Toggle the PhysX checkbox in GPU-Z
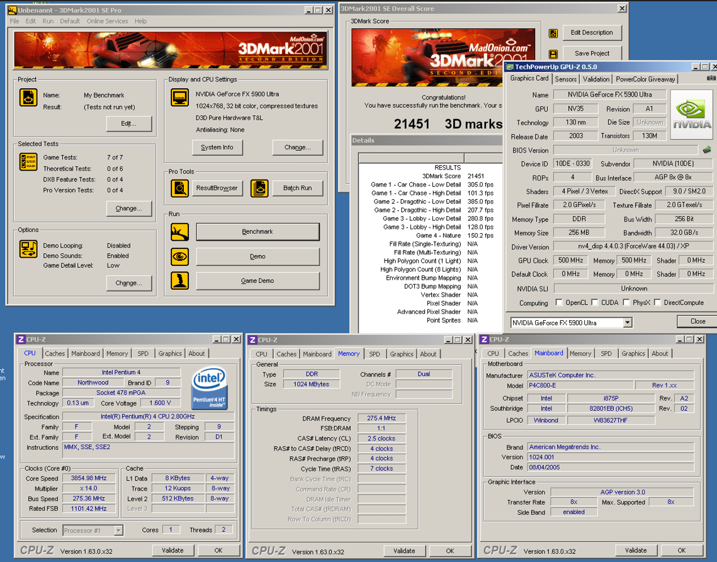This screenshot has width=717, height=562. tap(626, 302)
